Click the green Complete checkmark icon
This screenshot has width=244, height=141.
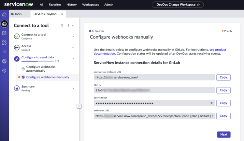(x=17, y=36)
